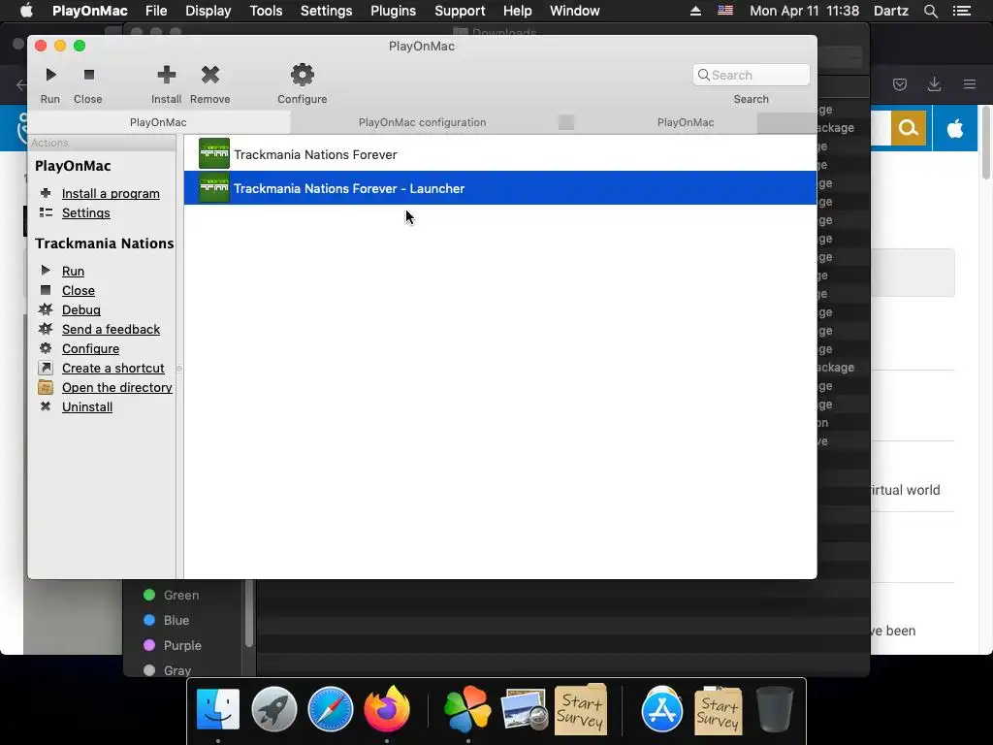Viewport: 993px width, 745px height.
Task: Open the Window menu
Action: [575, 11]
